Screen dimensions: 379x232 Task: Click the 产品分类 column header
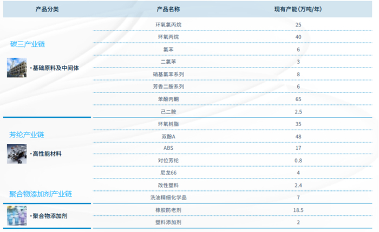coord(47,9)
